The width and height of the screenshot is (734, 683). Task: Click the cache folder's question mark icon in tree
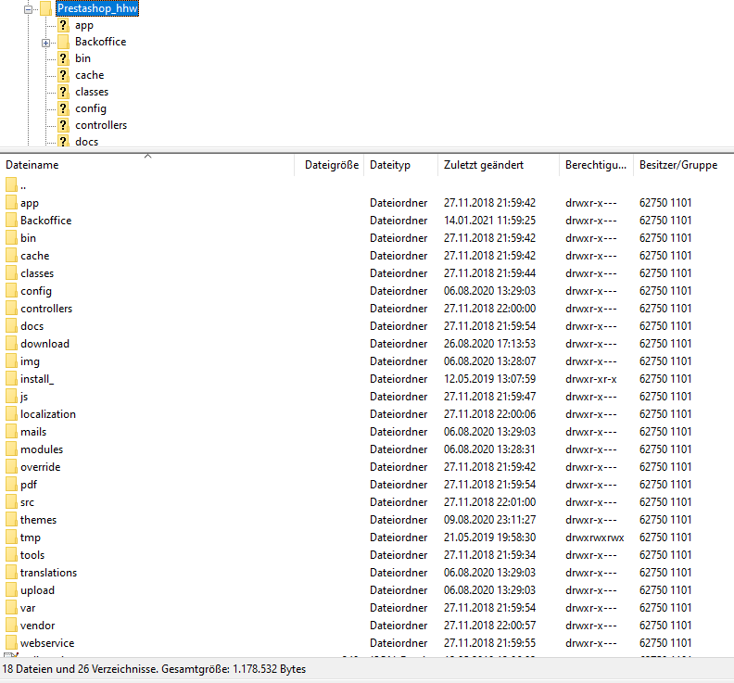[x=63, y=75]
